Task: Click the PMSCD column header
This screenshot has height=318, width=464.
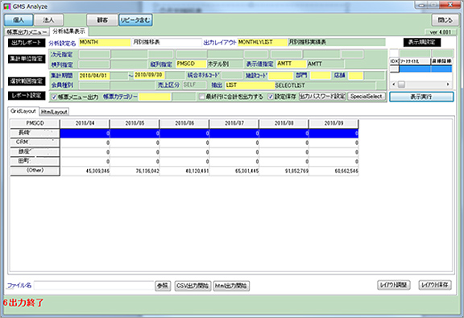Action: [x=35, y=123]
